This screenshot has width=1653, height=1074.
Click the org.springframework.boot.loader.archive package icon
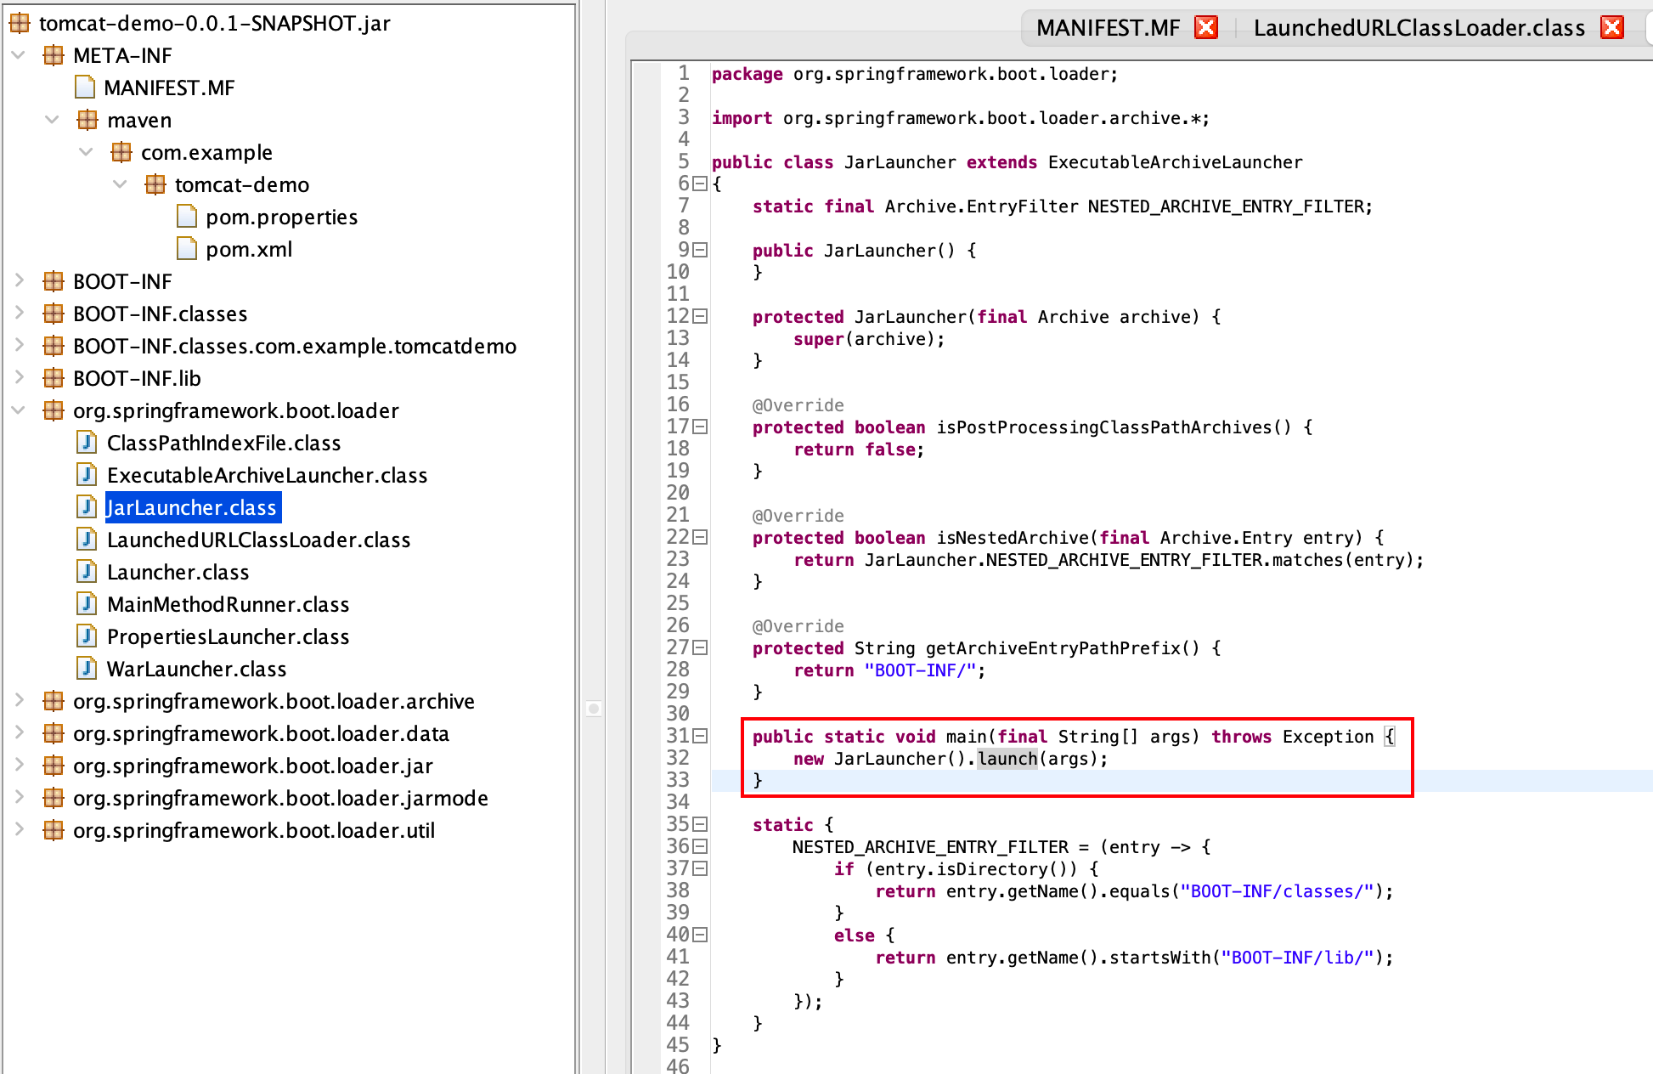(x=54, y=701)
